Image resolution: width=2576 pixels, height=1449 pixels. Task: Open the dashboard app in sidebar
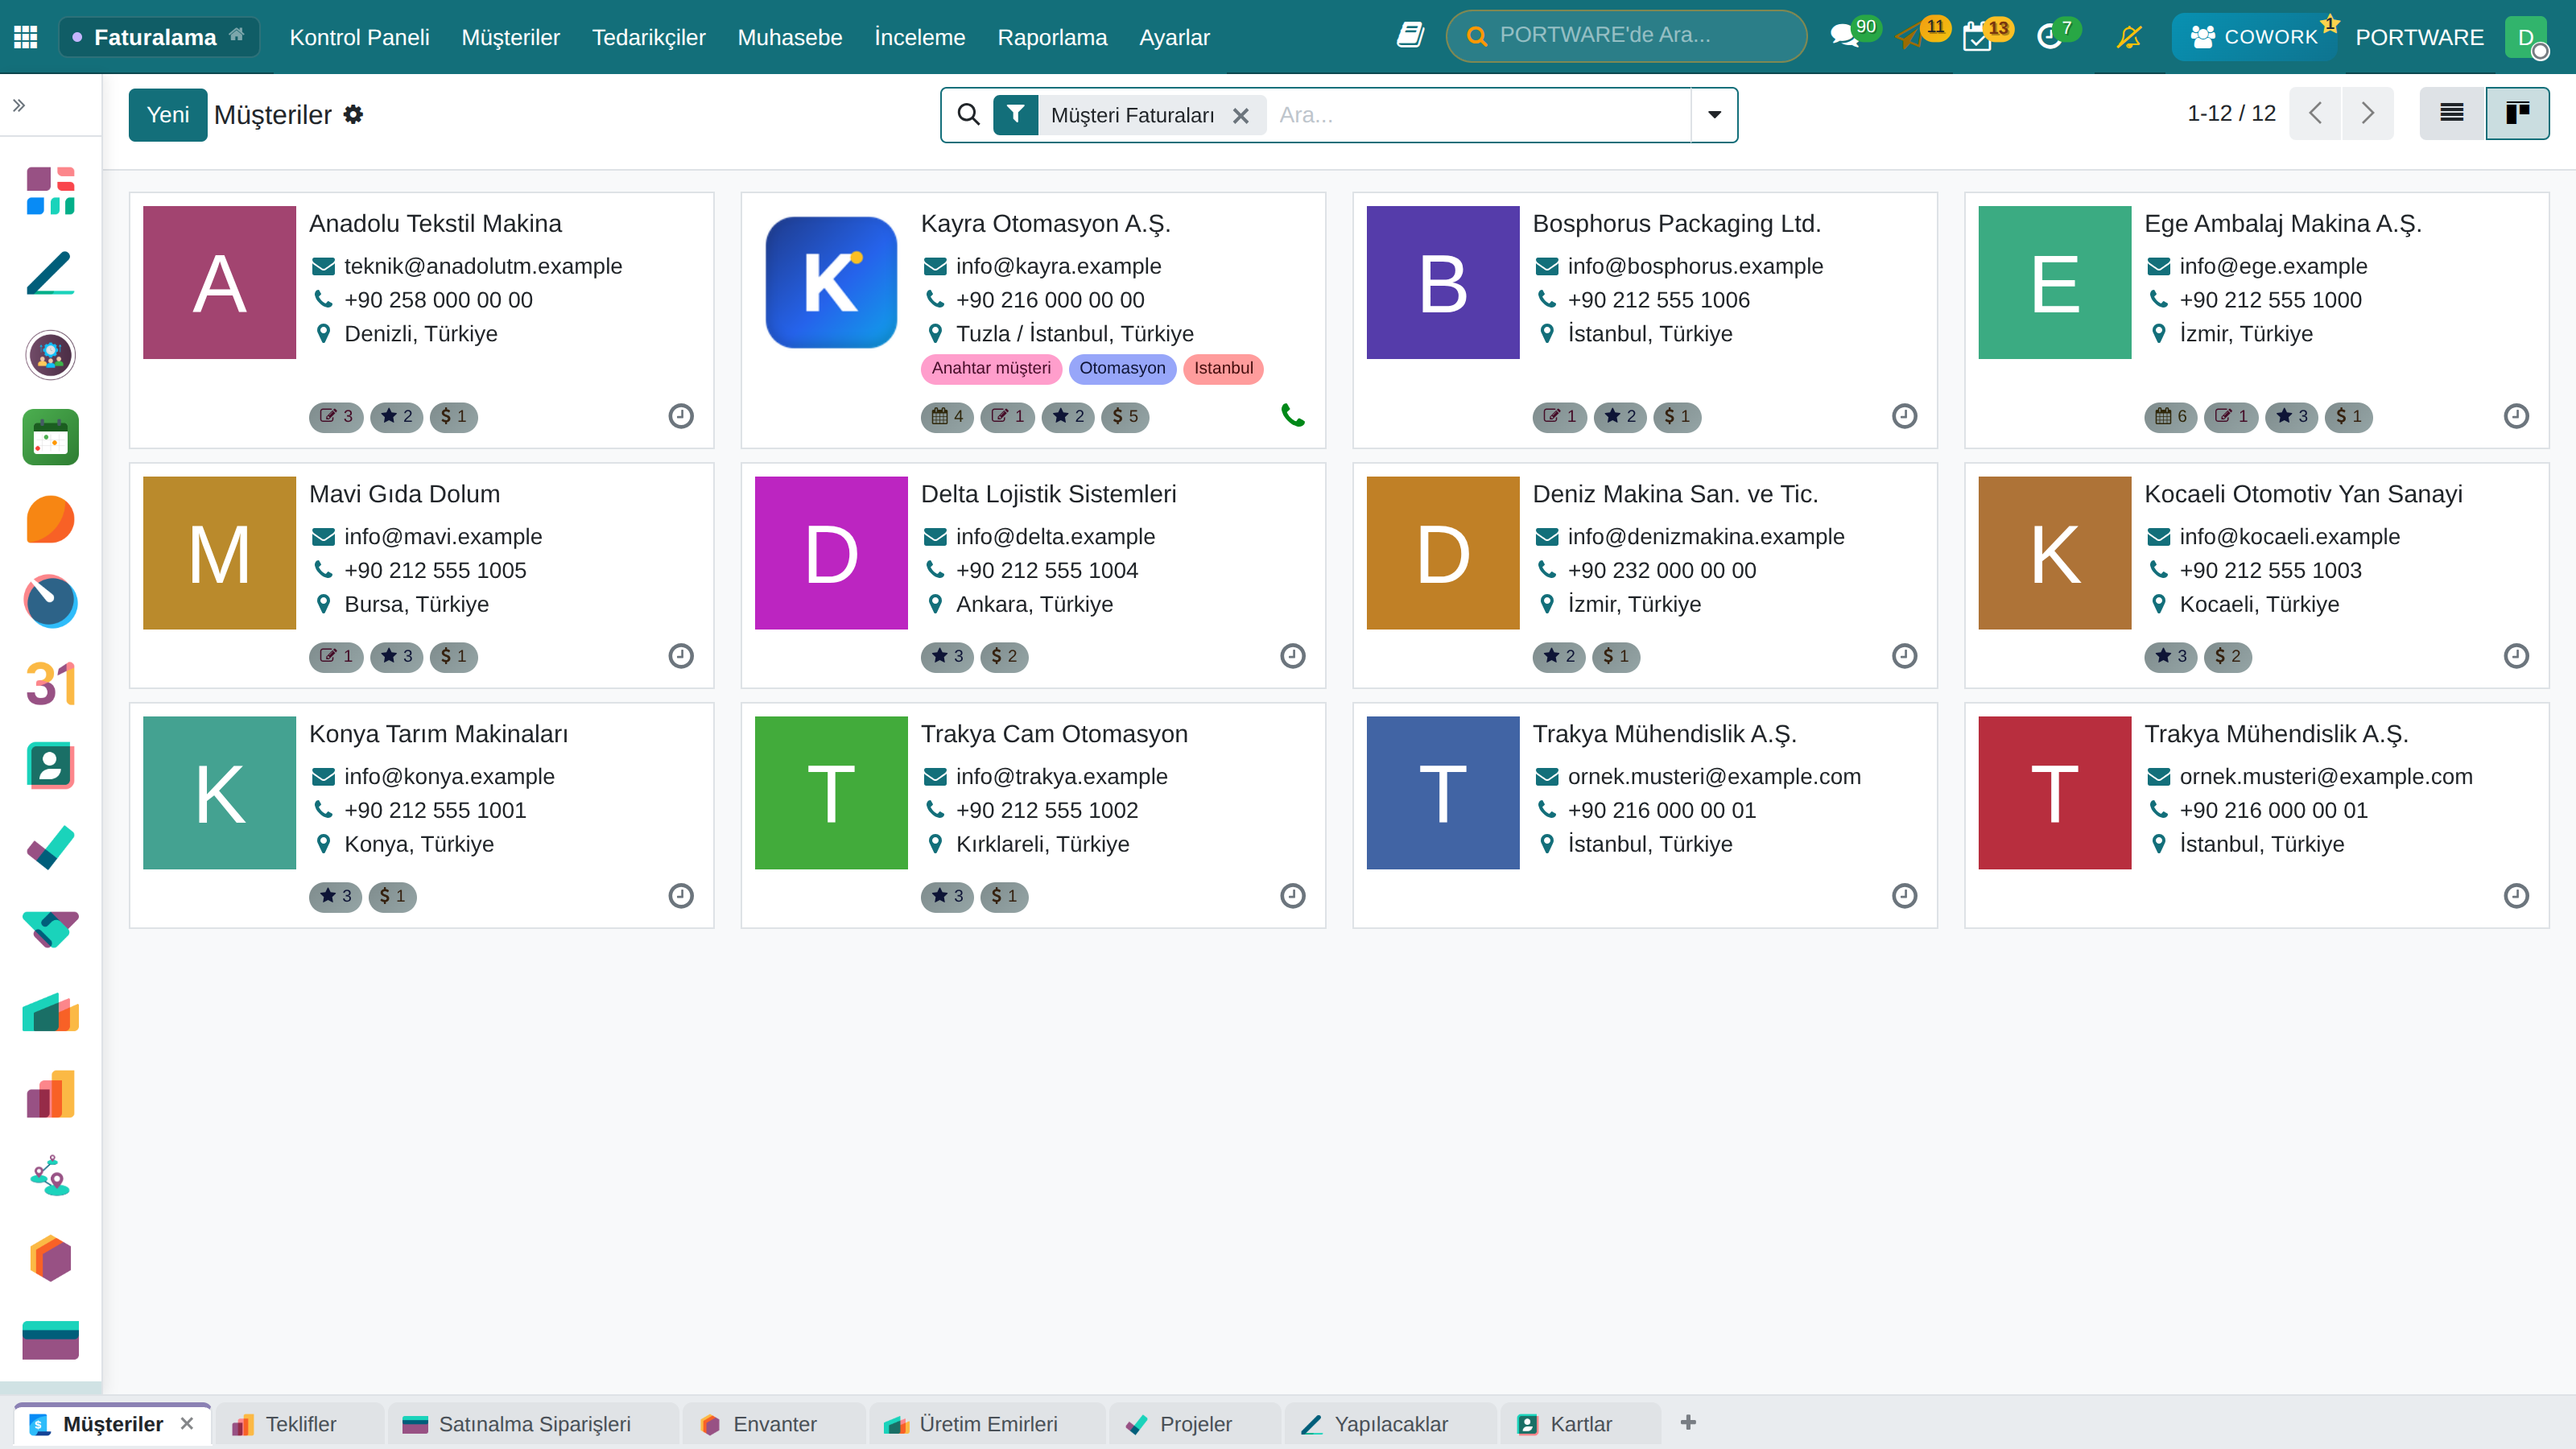(50, 190)
